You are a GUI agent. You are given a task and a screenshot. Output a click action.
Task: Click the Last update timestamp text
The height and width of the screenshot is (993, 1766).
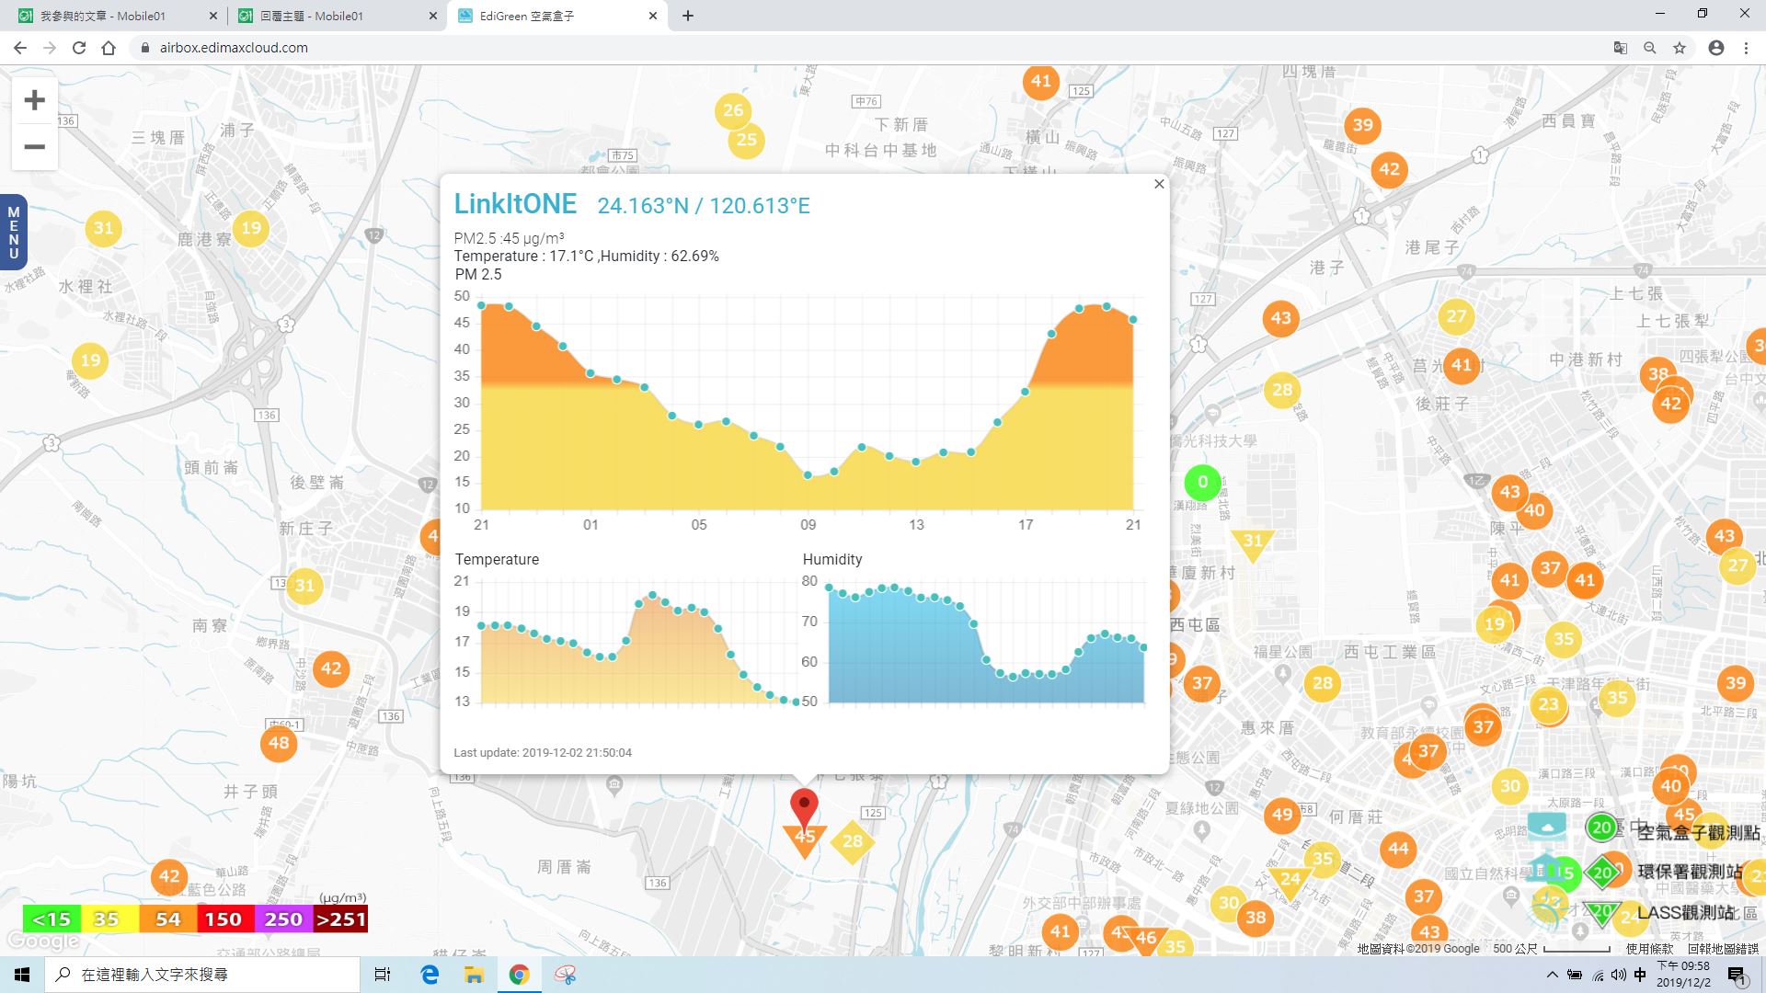543,752
